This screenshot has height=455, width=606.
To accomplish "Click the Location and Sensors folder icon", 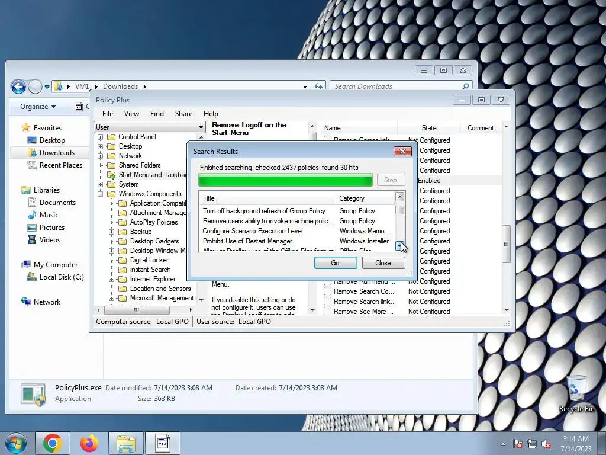I will [x=123, y=289].
